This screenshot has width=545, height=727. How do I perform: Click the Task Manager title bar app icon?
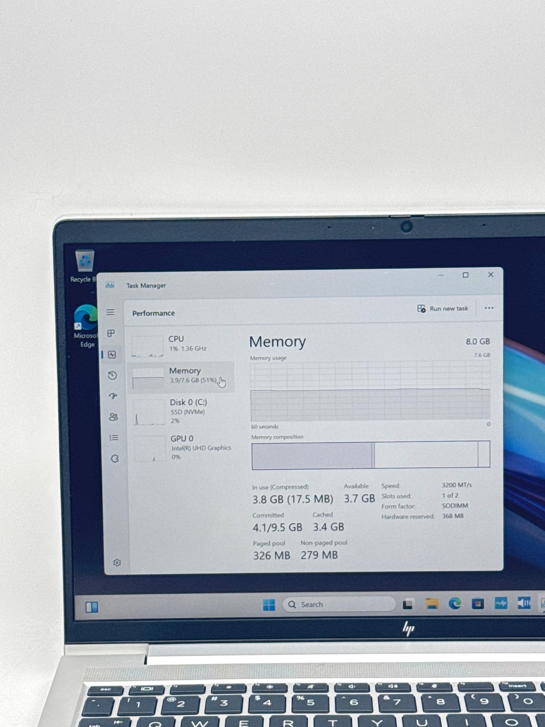click(x=110, y=285)
